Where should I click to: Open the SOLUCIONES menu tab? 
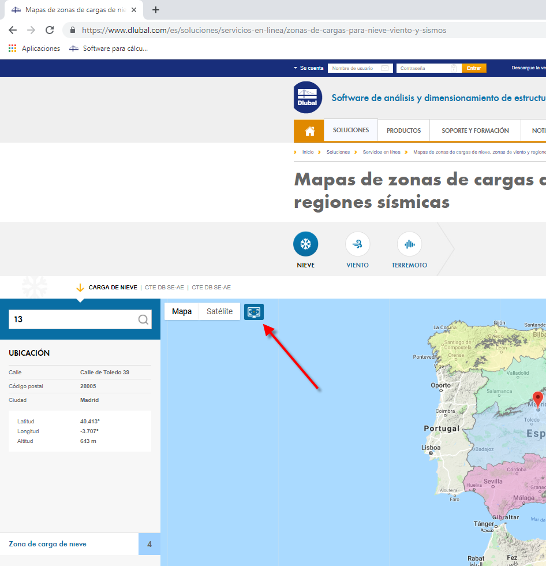tap(351, 130)
